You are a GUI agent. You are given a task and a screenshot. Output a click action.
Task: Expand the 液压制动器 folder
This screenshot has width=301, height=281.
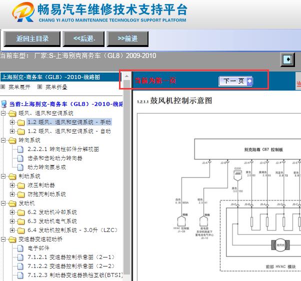12,185
